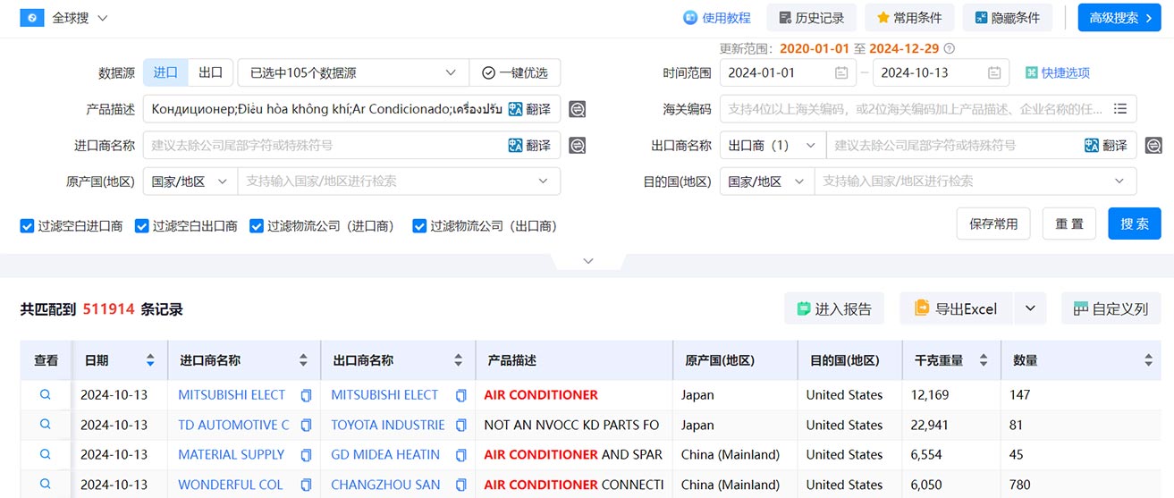Click 保存常用 button

click(x=993, y=224)
